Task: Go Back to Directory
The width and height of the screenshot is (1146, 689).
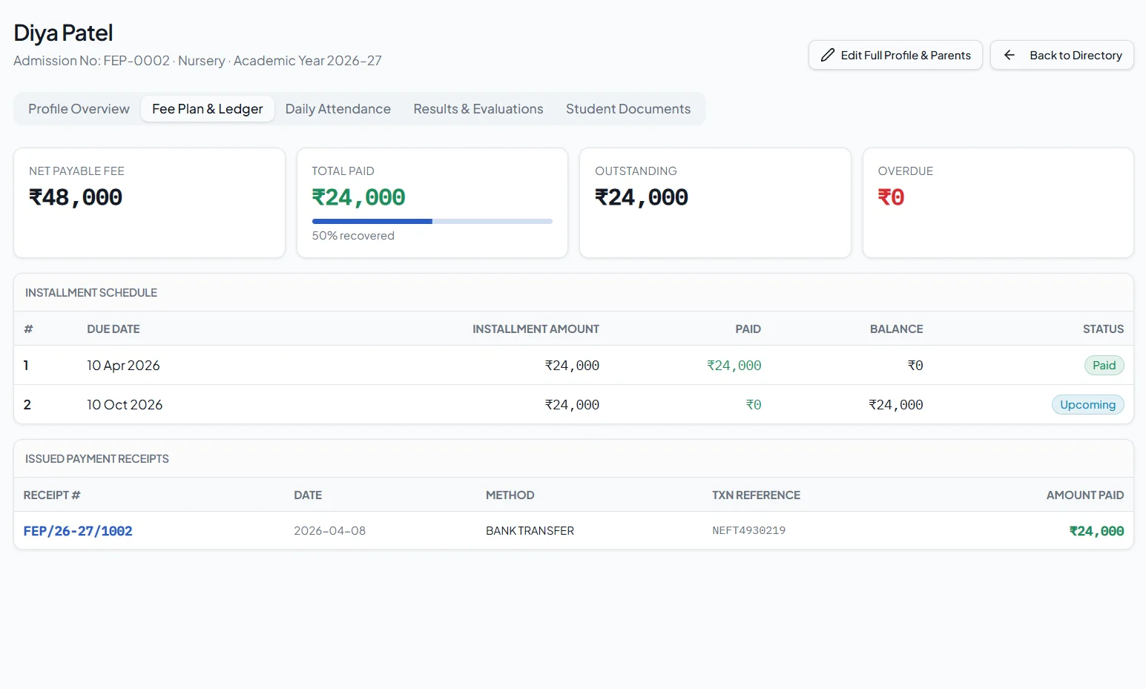Action: pos(1061,55)
